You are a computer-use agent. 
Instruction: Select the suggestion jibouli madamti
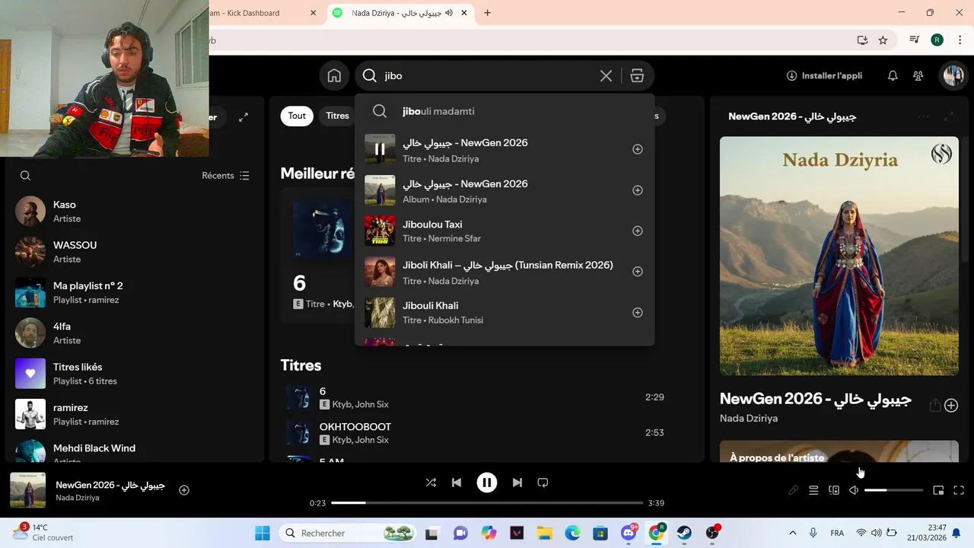[x=504, y=111]
